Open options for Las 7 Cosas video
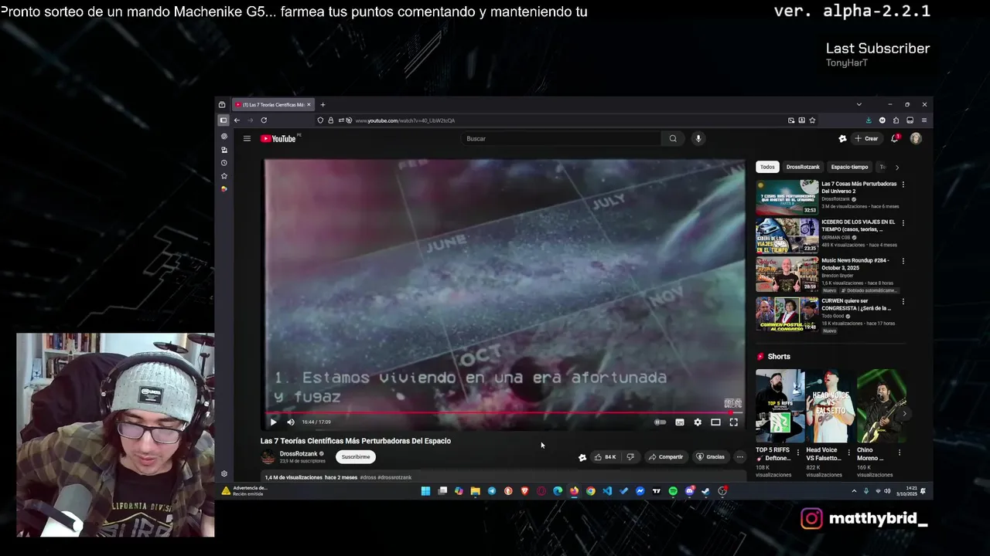The image size is (990, 556). [x=903, y=185]
